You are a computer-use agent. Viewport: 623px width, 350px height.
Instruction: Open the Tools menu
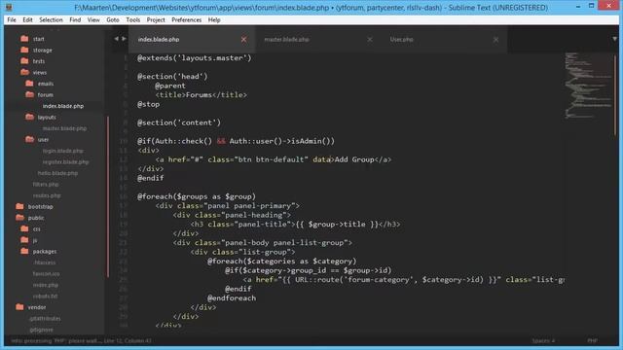click(x=133, y=19)
